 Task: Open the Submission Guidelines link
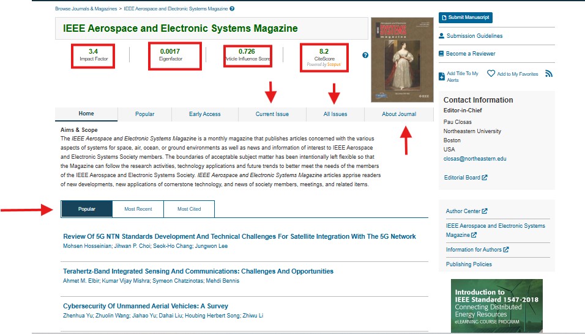475,36
